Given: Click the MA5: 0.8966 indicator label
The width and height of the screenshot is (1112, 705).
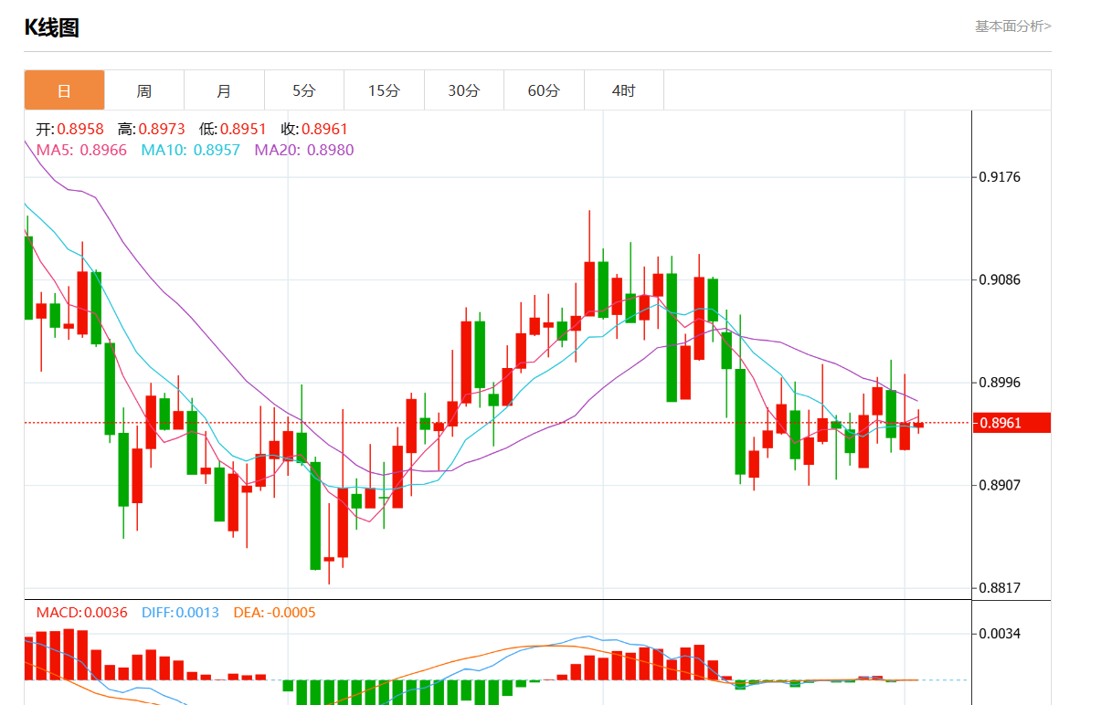Looking at the screenshot, I should [x=81, y=150].
